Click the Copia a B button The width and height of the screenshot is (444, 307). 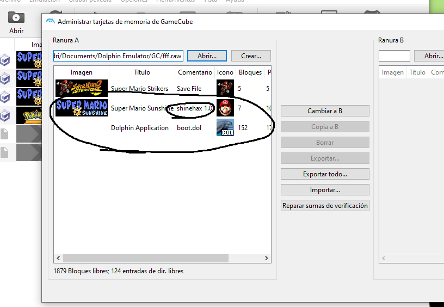[325, 127]
